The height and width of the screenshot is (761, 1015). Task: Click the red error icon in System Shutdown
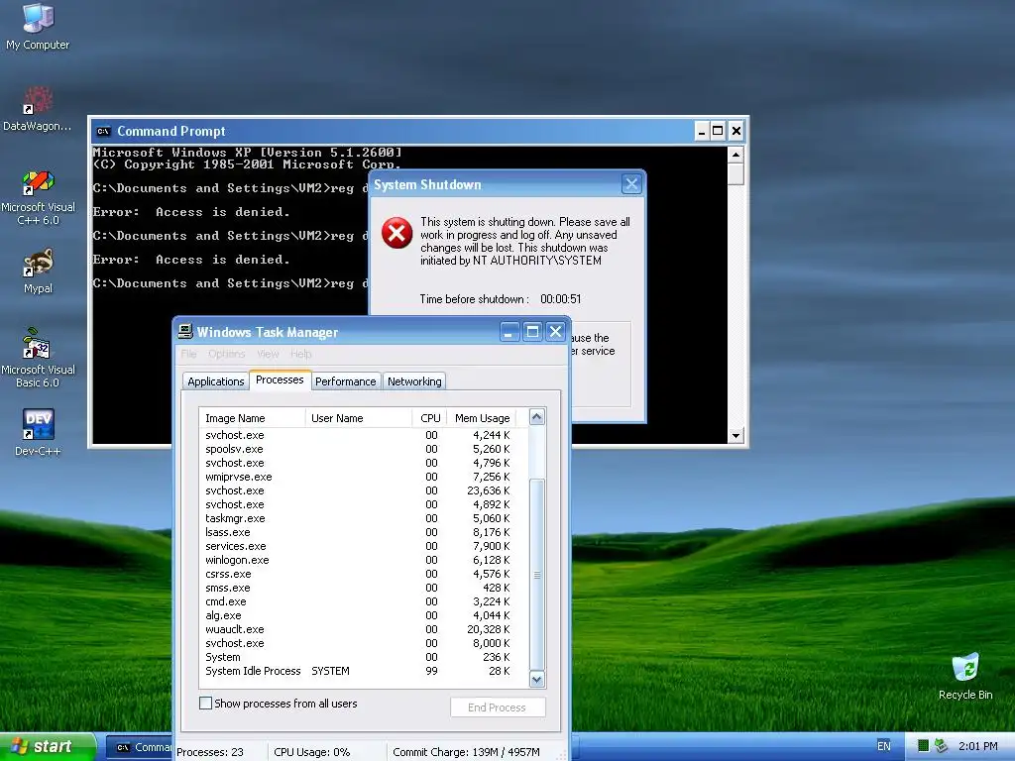tap(396, 233)
